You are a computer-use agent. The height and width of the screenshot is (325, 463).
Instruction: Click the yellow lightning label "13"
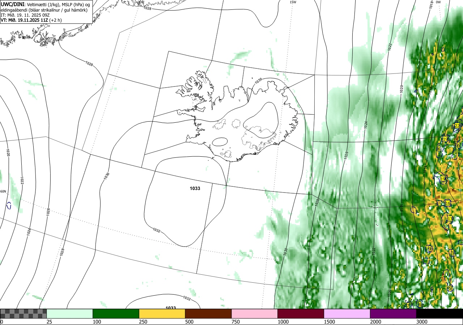point(450,219)
